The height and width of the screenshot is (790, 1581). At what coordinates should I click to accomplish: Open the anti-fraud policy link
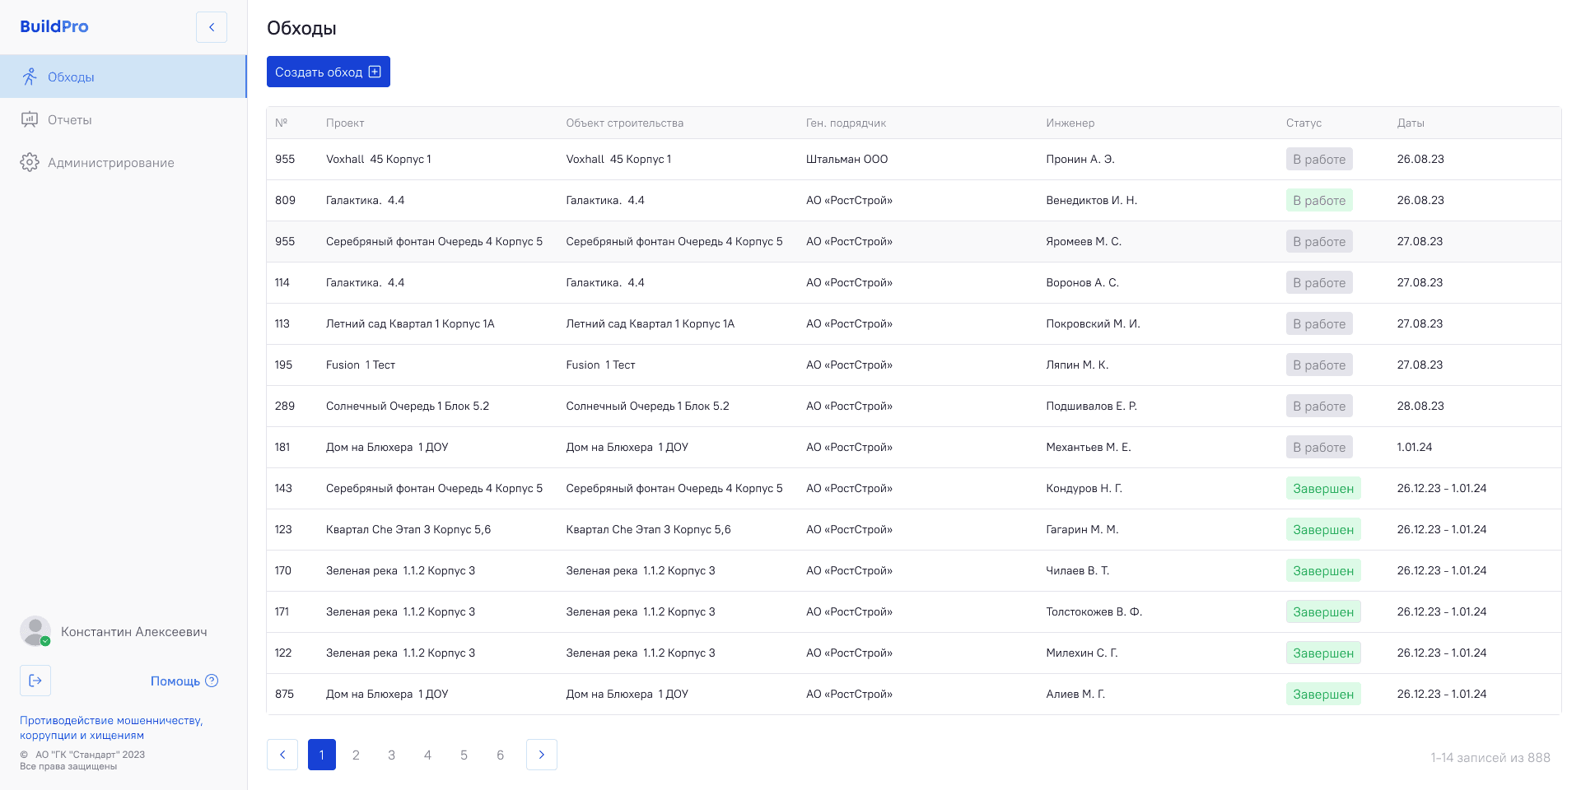[111, 727]
